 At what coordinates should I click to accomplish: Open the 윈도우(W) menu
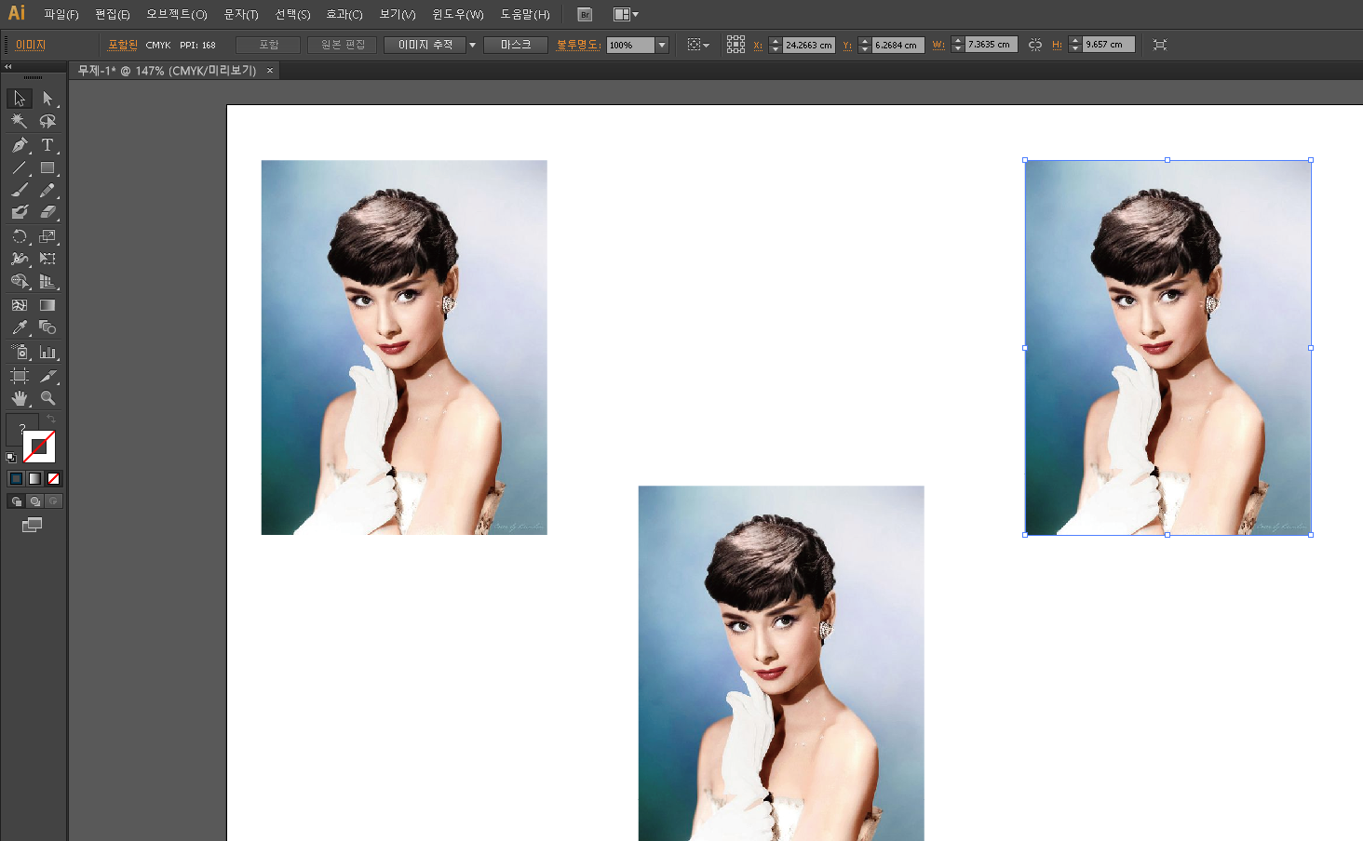point(458,15)
